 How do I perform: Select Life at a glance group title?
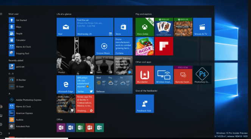(x=64, y=14)
